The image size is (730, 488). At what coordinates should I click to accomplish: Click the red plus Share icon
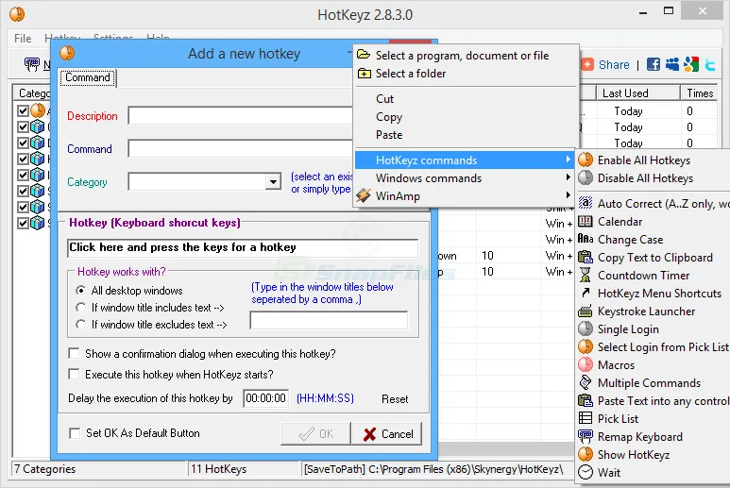(587, 64)
